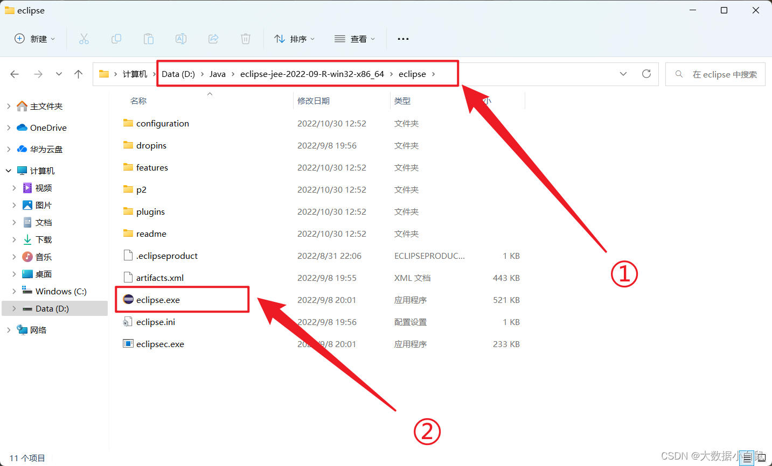Image resolution: width=772 pixels, height=466 pixels.
Task: Open 下载 in navigation pane
Action: pos(44,239)
